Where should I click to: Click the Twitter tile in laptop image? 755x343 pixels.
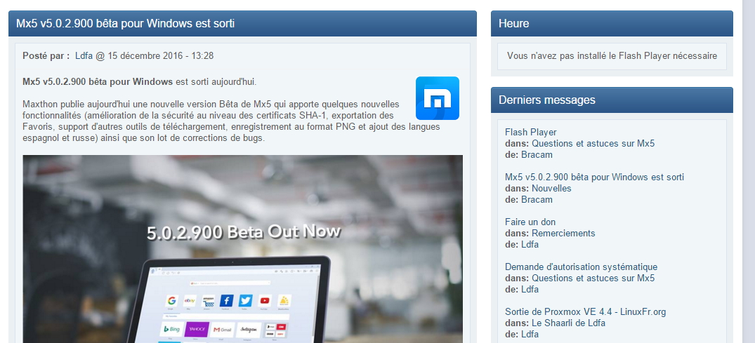pyautogui.click(x=246, y=301)
